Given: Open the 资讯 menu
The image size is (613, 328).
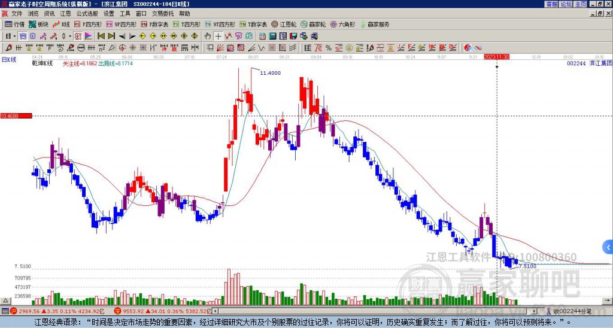Looking at the screenshot, I should click(49, 14).
